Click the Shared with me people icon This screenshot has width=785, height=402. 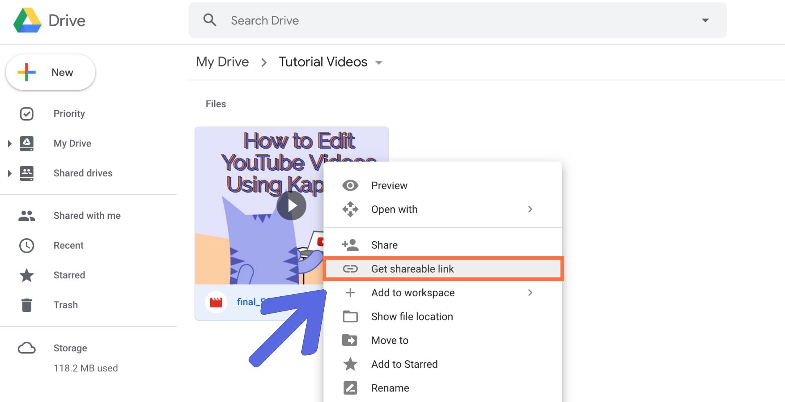[27, 216]
